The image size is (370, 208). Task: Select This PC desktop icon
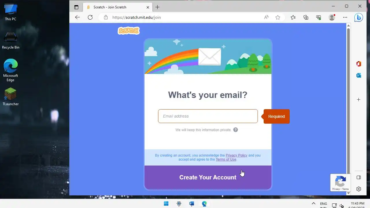click(11, 12)
